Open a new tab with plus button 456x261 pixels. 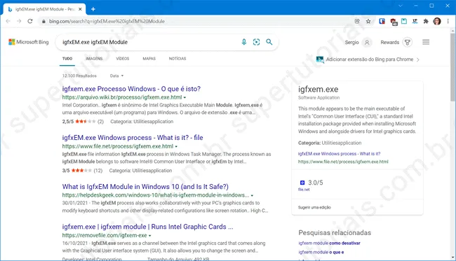tap(93, 9)
